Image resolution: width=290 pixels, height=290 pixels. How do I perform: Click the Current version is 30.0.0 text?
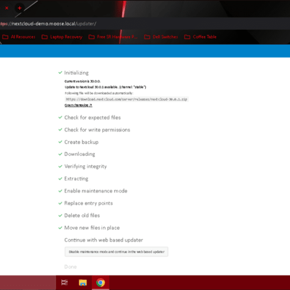click(x=82, y=81)
